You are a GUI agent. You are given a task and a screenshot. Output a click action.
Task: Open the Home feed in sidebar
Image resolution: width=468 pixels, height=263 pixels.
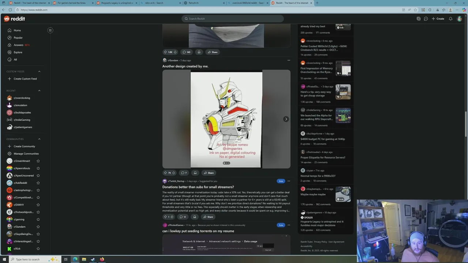[x=17, y=30]
